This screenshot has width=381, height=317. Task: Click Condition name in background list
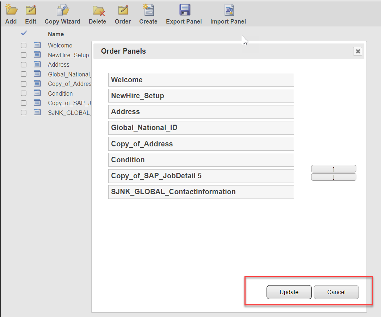(60, 93)
